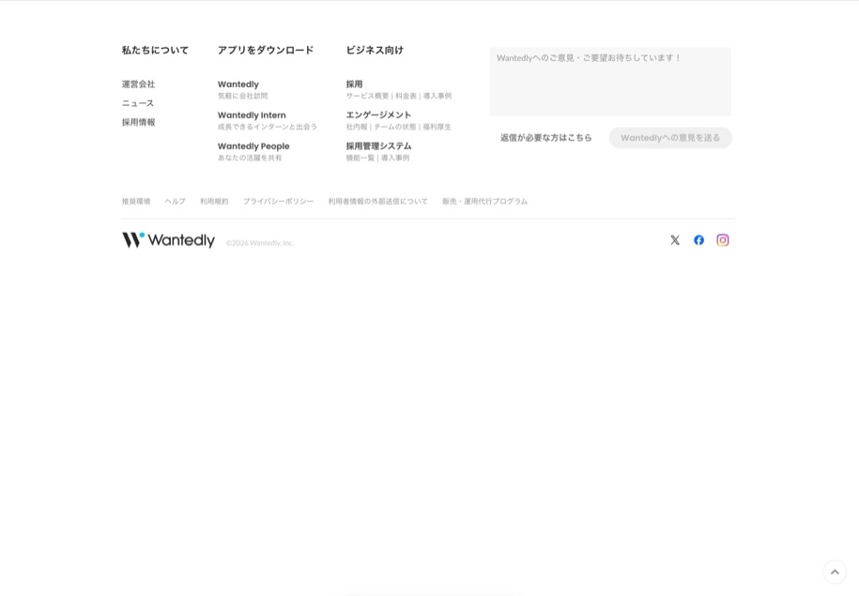Image resolution: width=859 pixels, height=596 pixels.
Task: Open the 運営会社 link
Action: click(x=139, y=84)
